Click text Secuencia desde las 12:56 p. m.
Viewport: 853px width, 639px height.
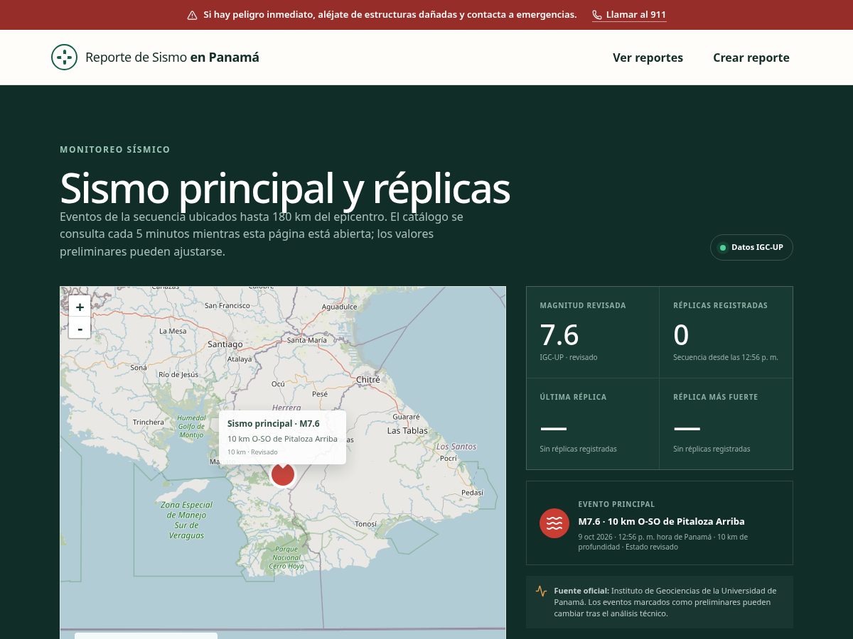click(x=726, y=357)
